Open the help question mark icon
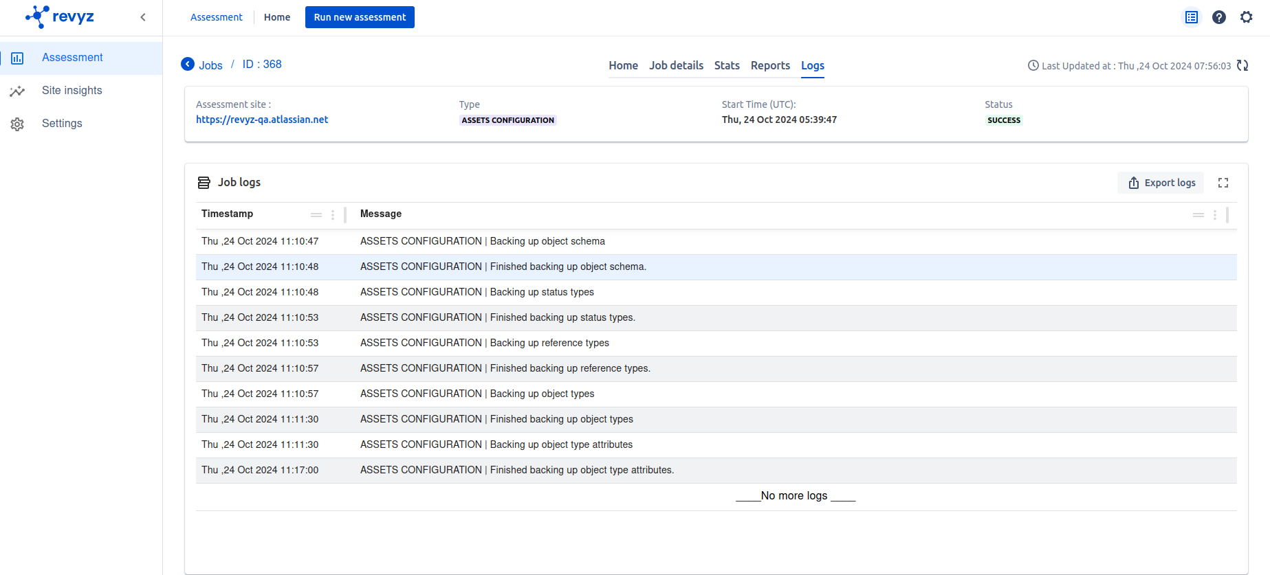 (1219, 17)
